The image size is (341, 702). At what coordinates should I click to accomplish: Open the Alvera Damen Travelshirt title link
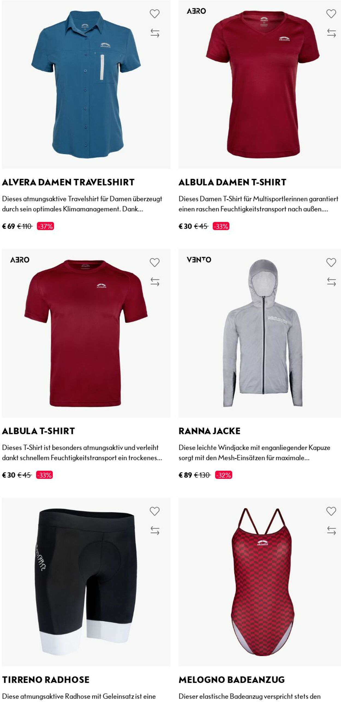[x=68, y=182]
